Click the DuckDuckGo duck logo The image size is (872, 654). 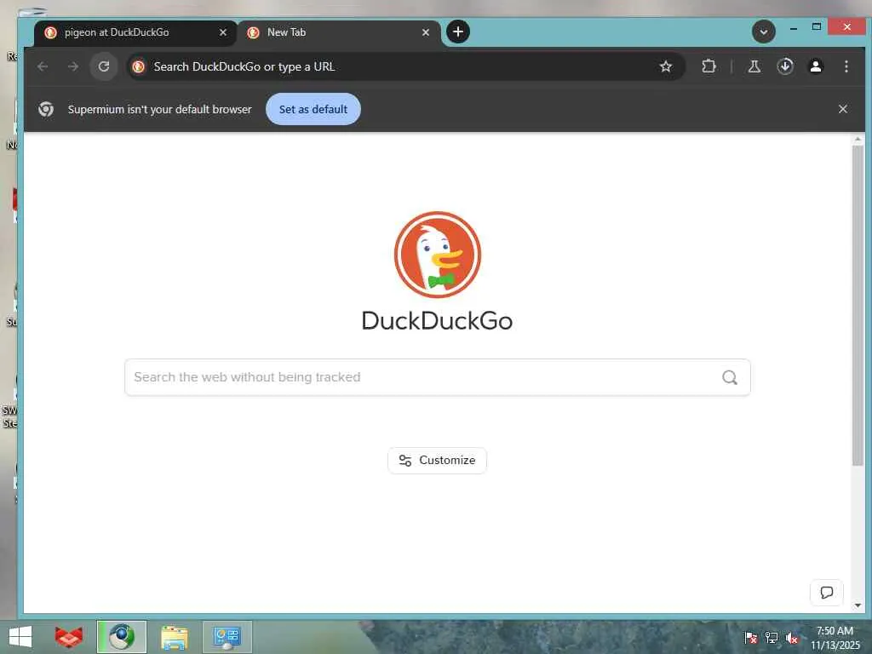pyautogui.click(x=437, y=255)
